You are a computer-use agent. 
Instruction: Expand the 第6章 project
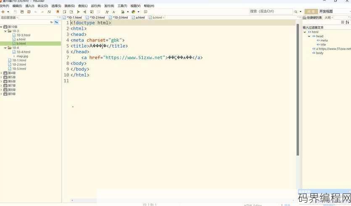pos(1,82)
